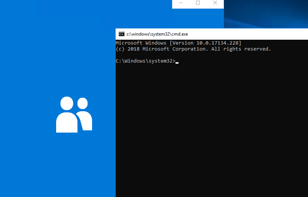Maximize the window behind the command prompt

[x=198, y=3]
